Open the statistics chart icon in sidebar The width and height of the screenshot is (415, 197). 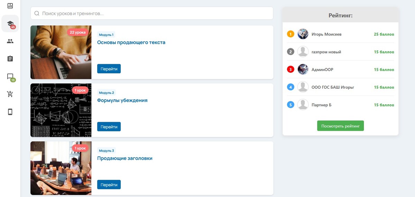click(x=10, y=6)
